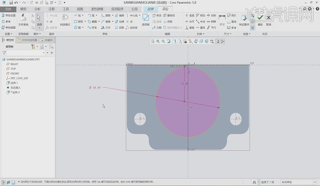
Task: Open the 文件 menu
Action: coord(8,9)
